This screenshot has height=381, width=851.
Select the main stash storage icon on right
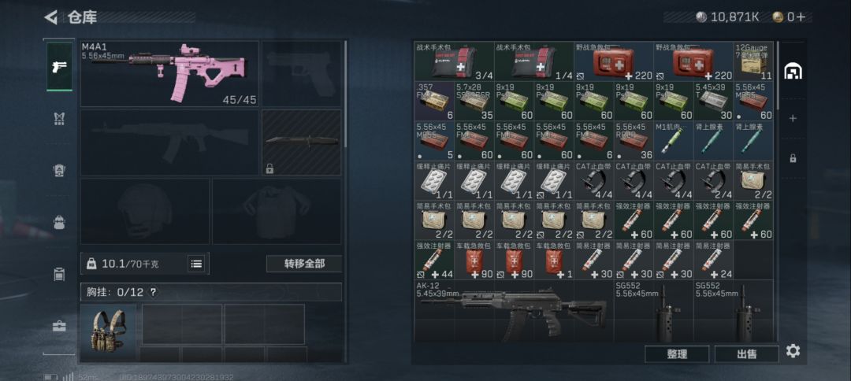coord(793,71)
